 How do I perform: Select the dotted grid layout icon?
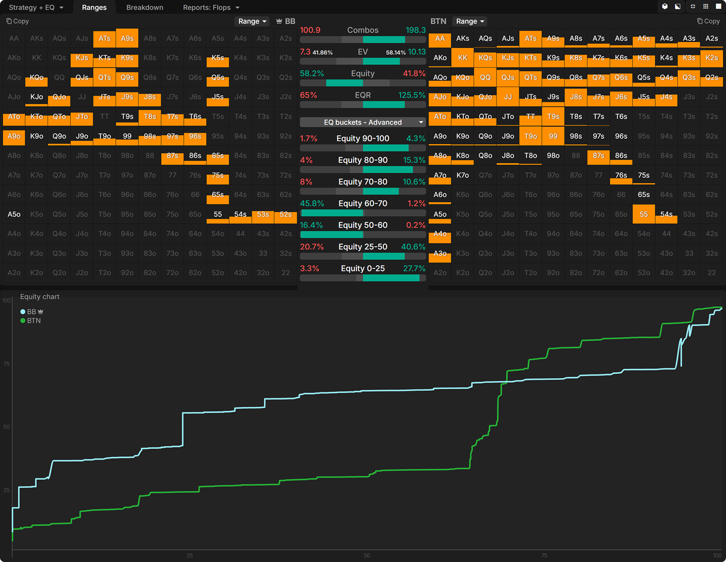pyautogui.click(x=706, y=6)
